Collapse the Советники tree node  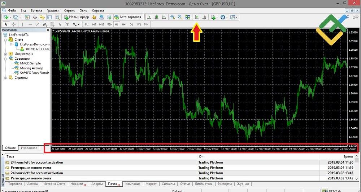[x=5, y=59]
